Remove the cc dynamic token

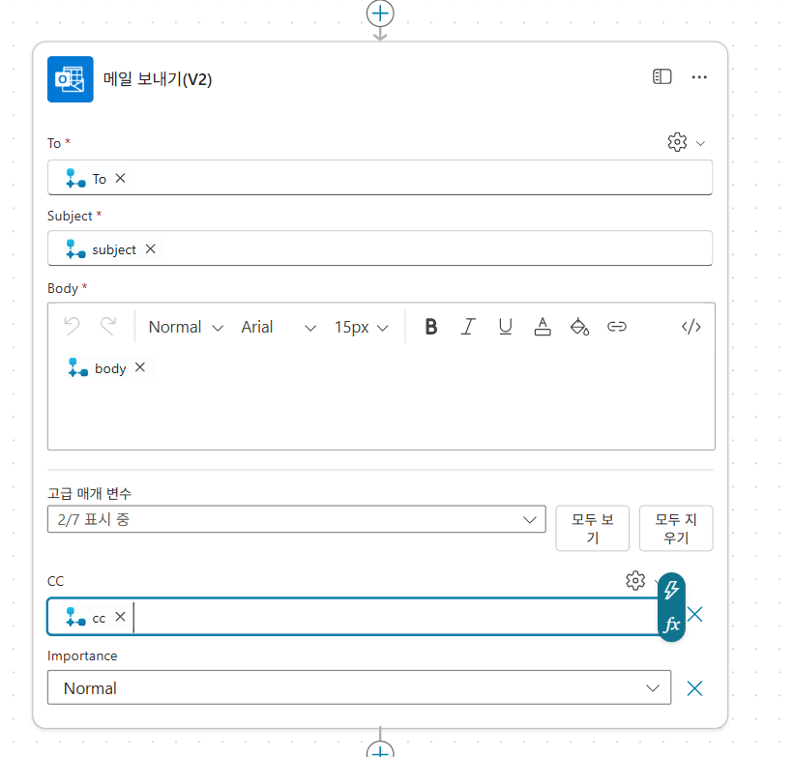pyautogui.click(x=120, y=617)
